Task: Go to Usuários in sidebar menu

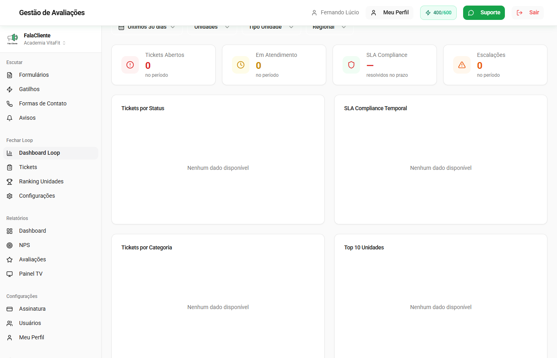Action: point(30,323)
